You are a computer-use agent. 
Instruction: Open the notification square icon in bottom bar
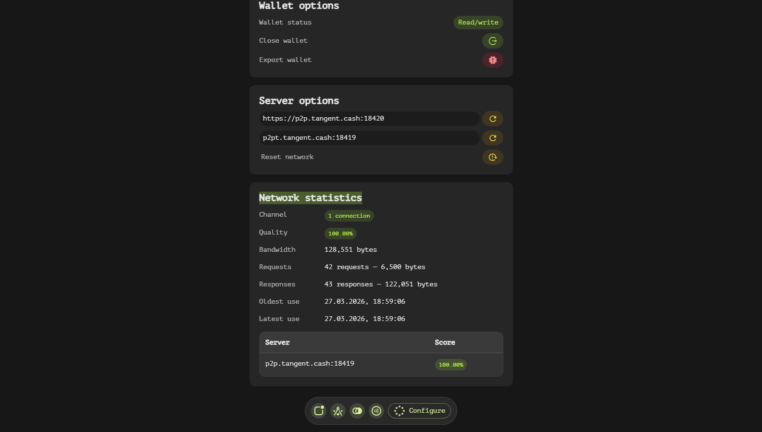coord(319,411)
